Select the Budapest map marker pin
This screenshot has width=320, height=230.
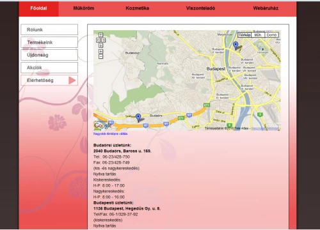(x=236, y=46)
